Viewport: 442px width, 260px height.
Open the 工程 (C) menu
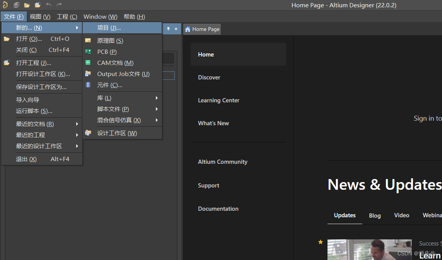pos(67,16)
